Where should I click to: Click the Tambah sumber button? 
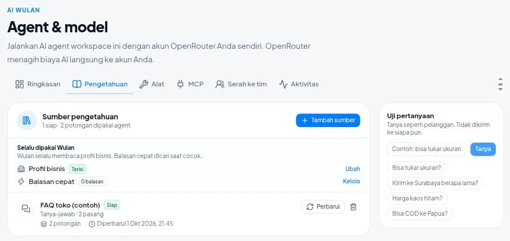click(328, 120)
